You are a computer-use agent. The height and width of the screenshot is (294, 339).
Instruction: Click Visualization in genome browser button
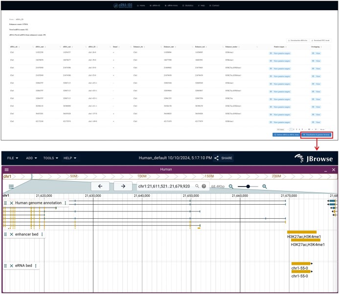(x=316, y=135)
